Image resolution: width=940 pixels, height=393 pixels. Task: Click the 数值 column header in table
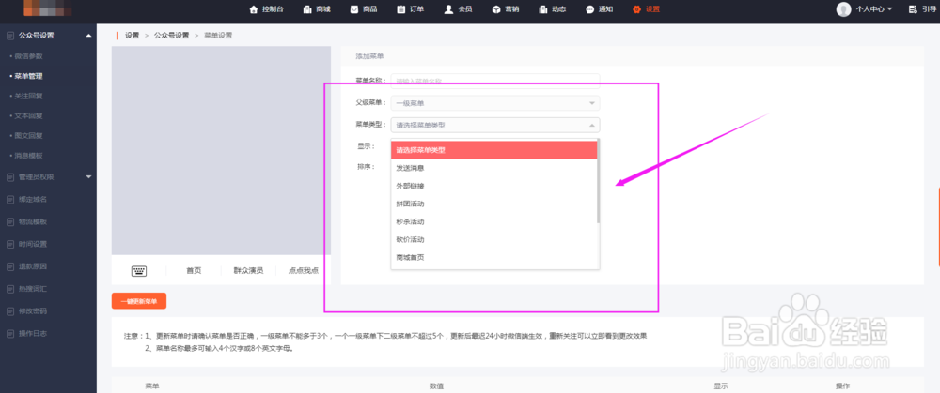point(436,386)
